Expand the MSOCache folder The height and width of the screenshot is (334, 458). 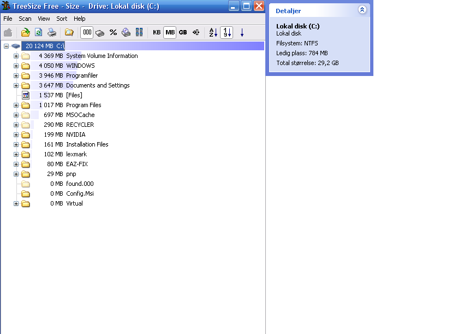pos(16,115)
